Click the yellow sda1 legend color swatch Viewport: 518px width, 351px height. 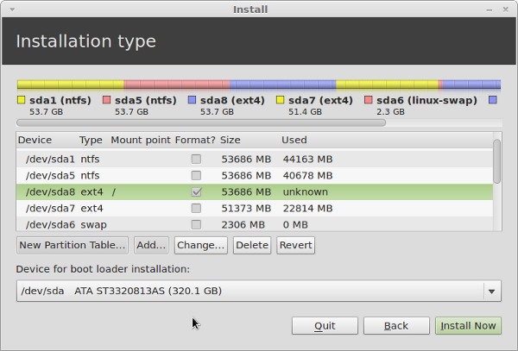tap(22, 100)
